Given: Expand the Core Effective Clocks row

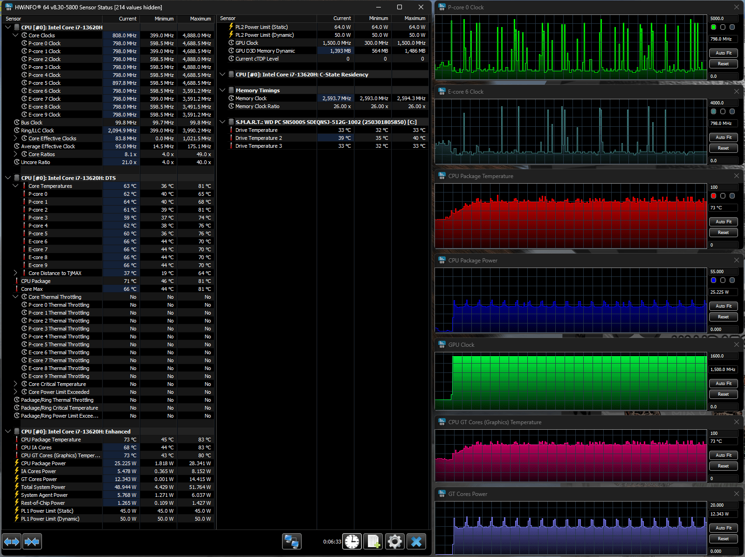Looking at the screenshot, I should pyautogui.click(x=15, y=138).
